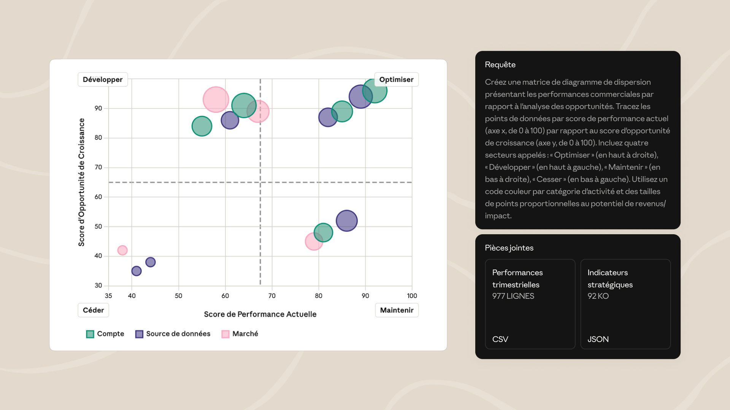Click the green Compte legend swatch
Viewport: 730px width, 410px height.
pos(90,334)
